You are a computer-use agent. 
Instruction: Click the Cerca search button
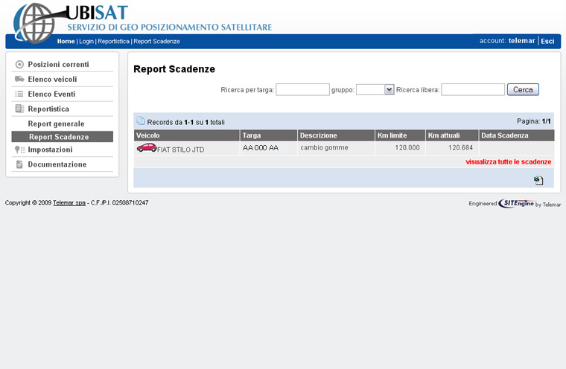(x=523, y=89)
